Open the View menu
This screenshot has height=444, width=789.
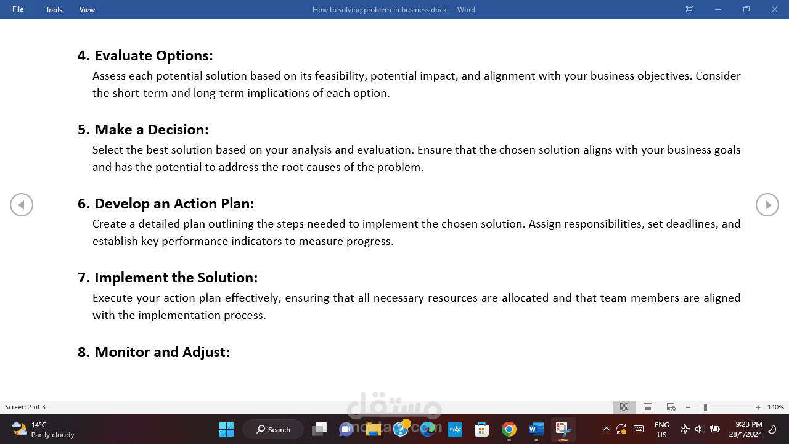pyautogui.click(x=87, y=9)
